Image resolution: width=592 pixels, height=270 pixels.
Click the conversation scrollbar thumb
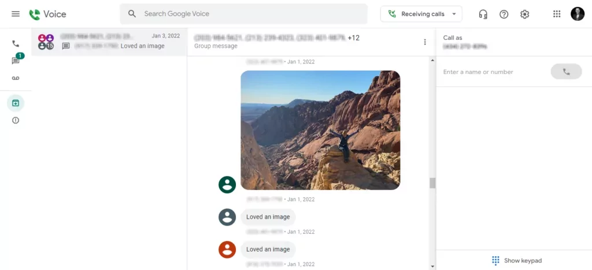432,183
